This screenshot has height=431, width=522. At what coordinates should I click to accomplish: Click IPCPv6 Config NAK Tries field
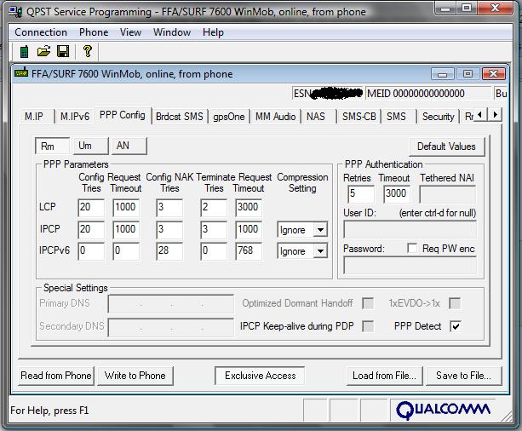(x=169, y=251)
